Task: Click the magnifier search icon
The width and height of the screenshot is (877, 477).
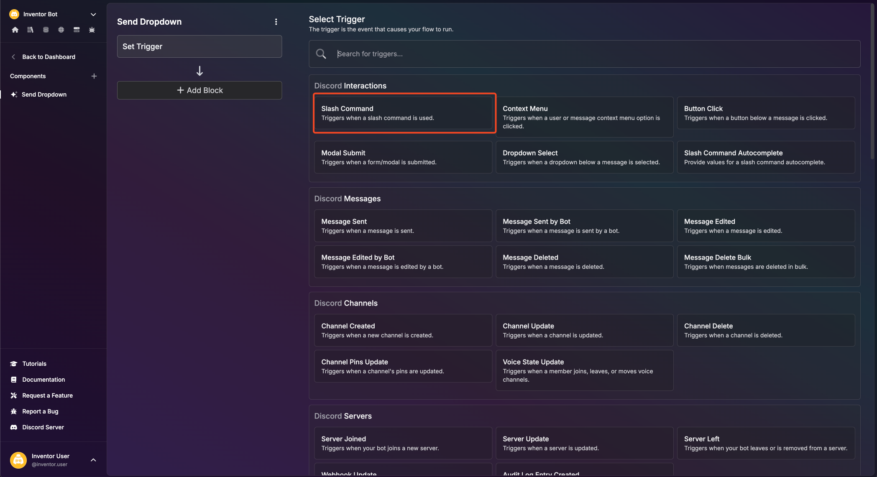Action: 321,54
